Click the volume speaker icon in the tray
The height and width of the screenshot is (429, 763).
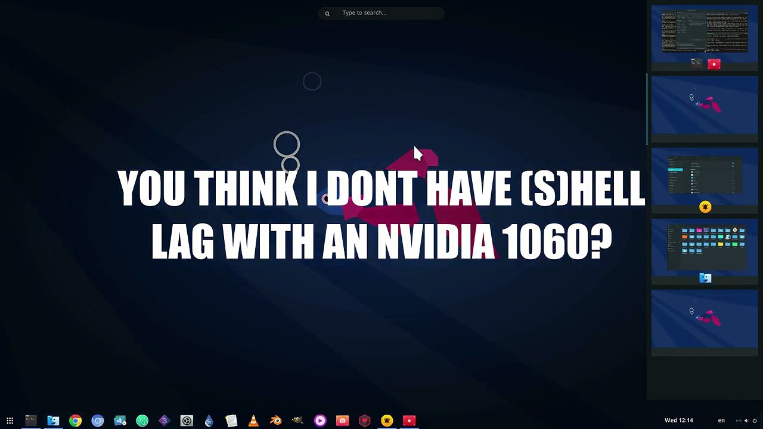tap(746, 421)
